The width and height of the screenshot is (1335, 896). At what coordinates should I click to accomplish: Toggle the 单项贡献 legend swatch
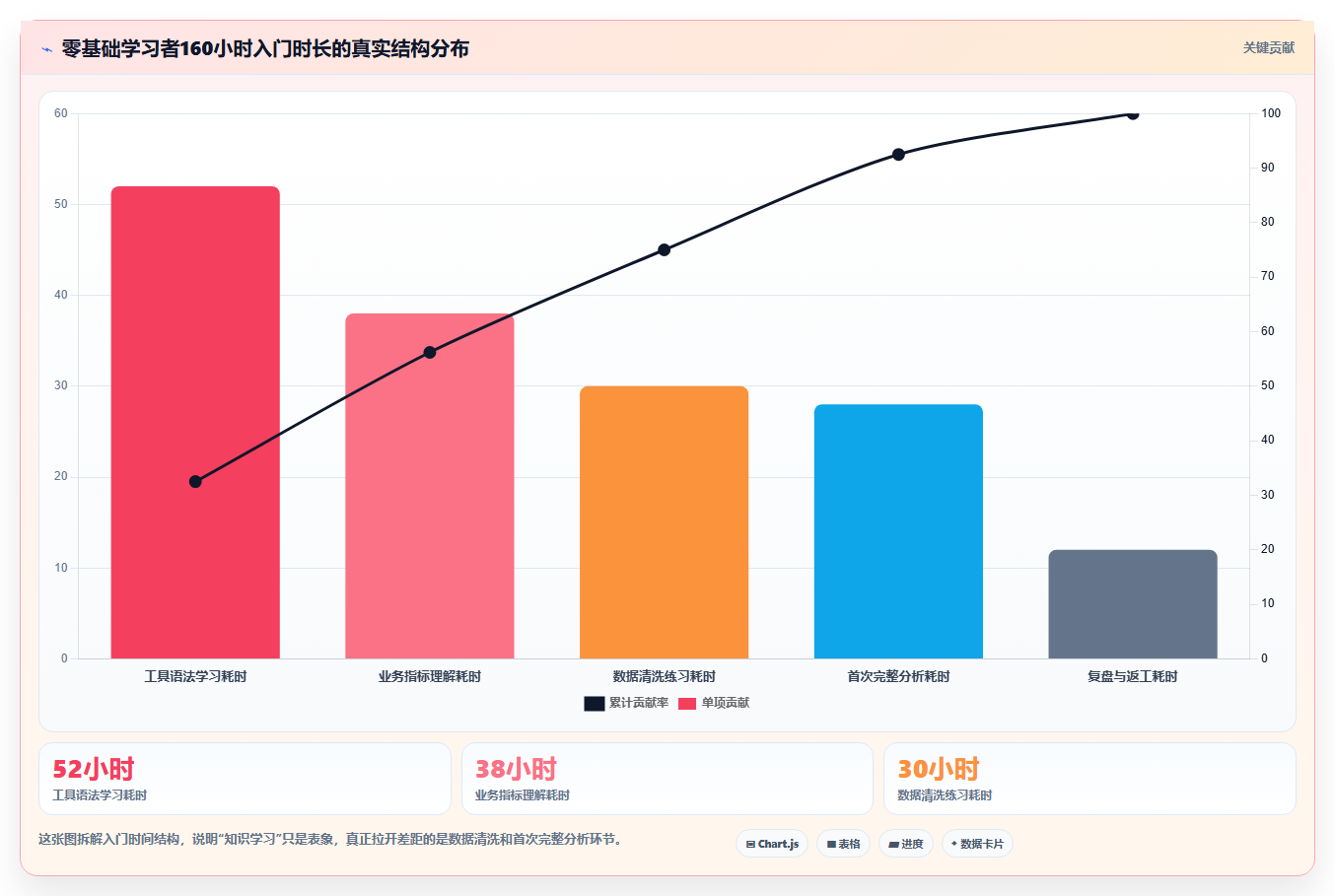coord(687,704)
